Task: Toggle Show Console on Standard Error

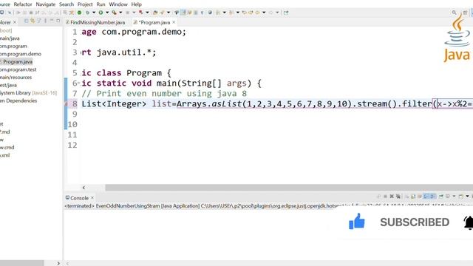Action: (x=432, y=197)
